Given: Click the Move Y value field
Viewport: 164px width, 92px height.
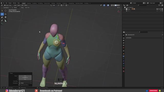Looking at the screenshot, I should tap(25, 77).
